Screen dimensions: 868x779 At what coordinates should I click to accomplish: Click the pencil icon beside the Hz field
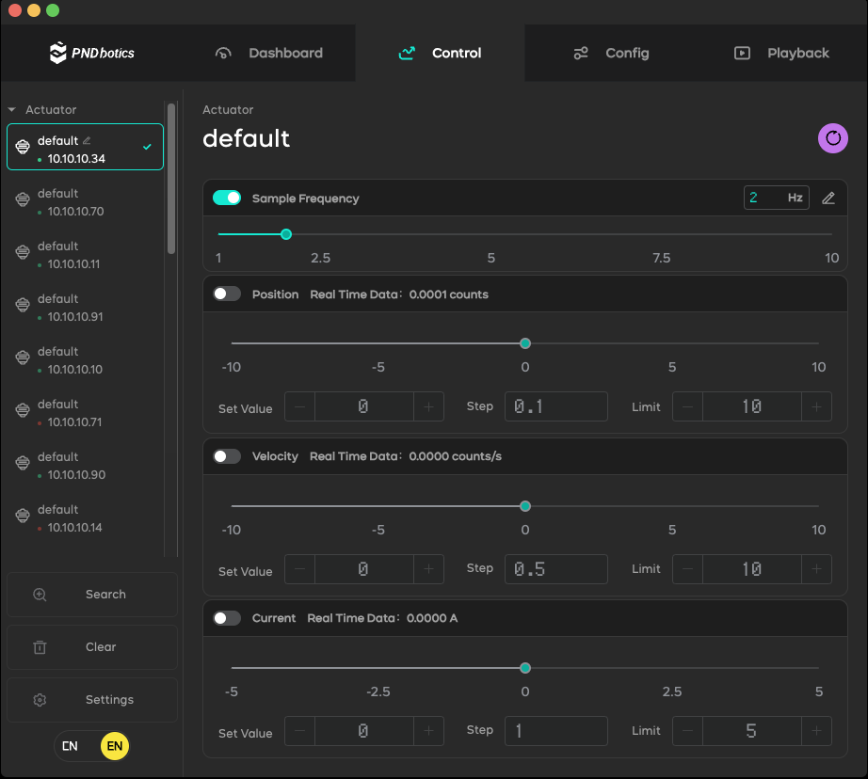[828, 199]
